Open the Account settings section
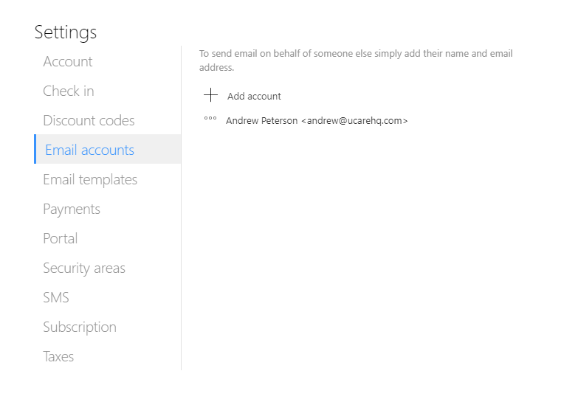578x413 pixels. tap(68, 61)
